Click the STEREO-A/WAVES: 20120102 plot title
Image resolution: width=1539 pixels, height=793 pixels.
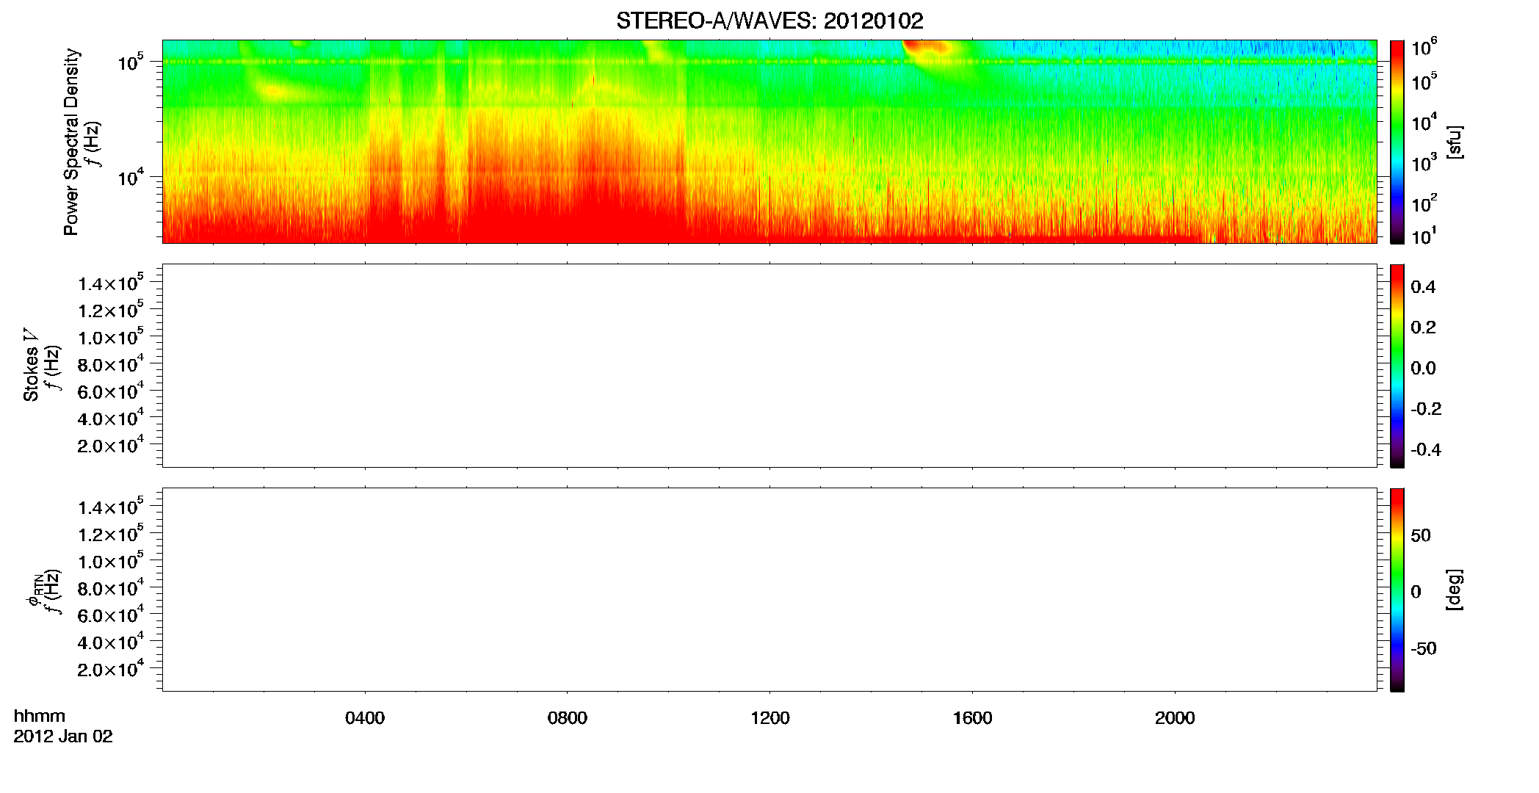point(769,21)
